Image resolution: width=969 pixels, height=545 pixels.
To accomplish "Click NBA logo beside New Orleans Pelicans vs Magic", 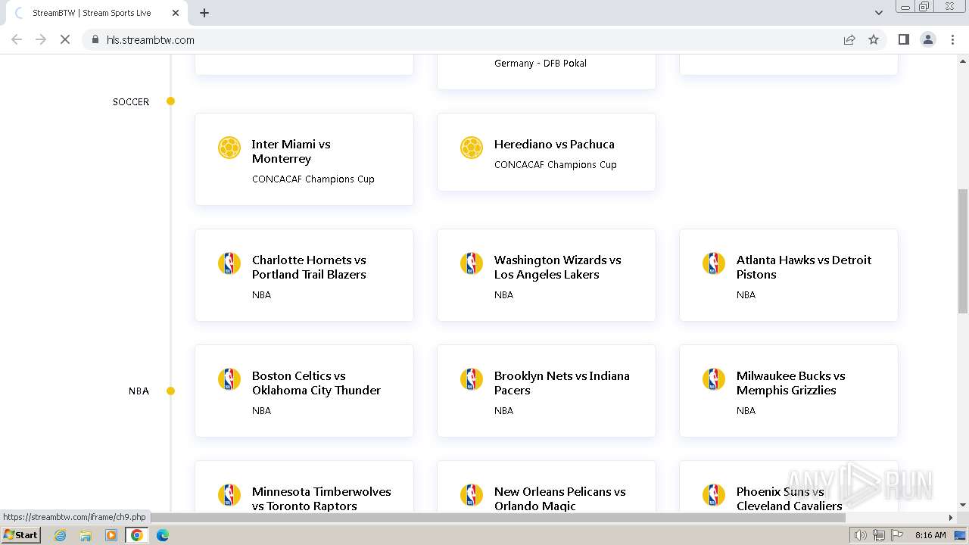I will point(472,495).
